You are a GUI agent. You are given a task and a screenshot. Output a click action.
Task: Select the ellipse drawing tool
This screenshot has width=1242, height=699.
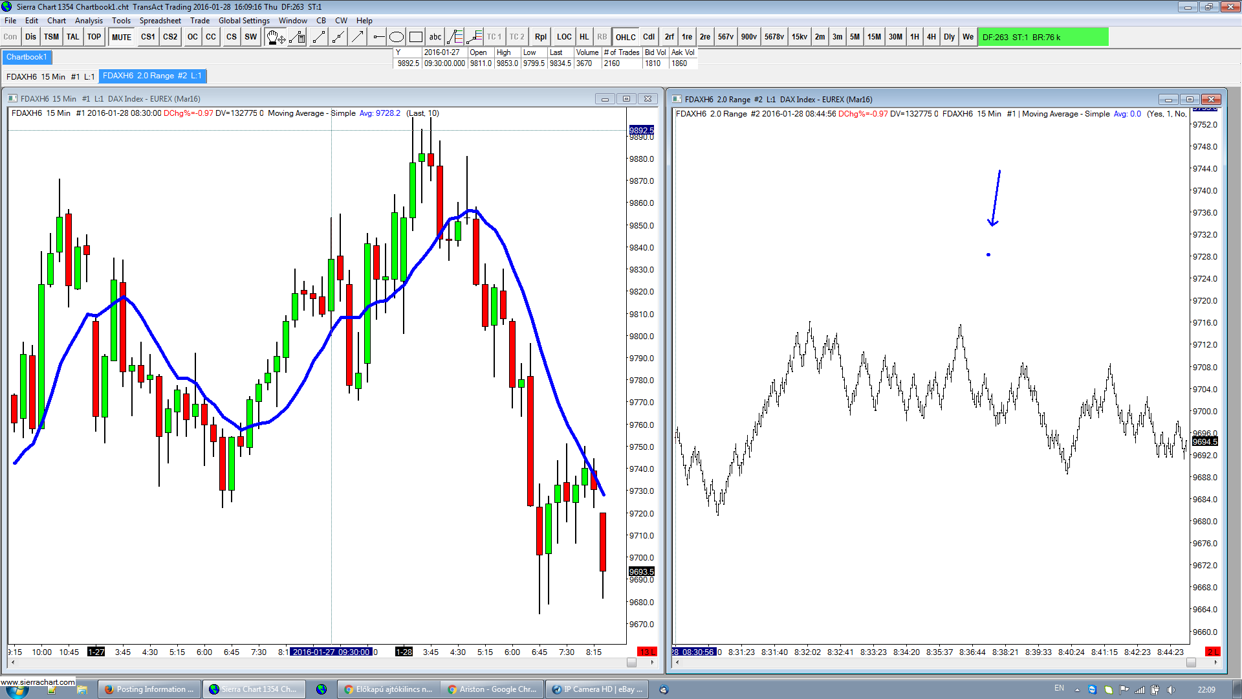[397, 37]
